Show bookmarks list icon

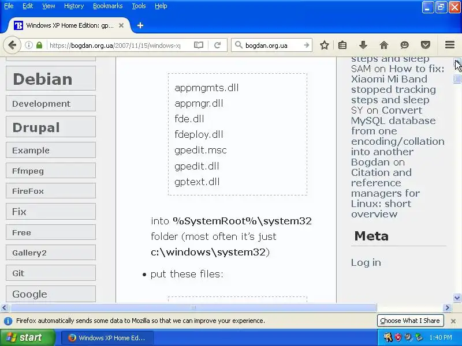pos(342,45)
